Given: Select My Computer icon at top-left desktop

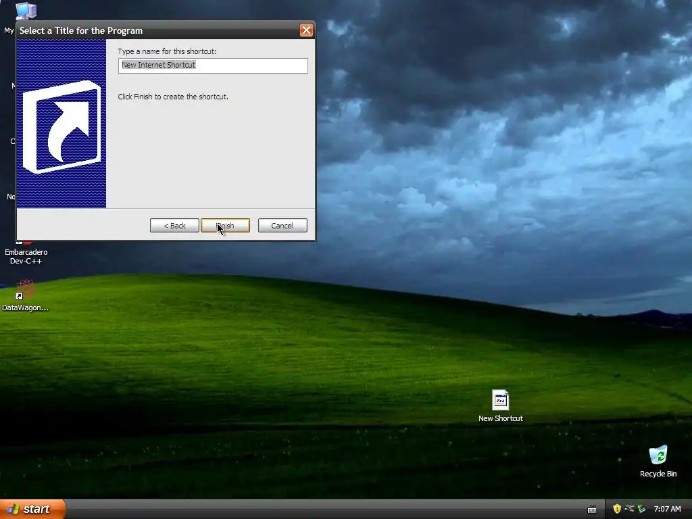Looking at the screenshot, I should [26, 11].
